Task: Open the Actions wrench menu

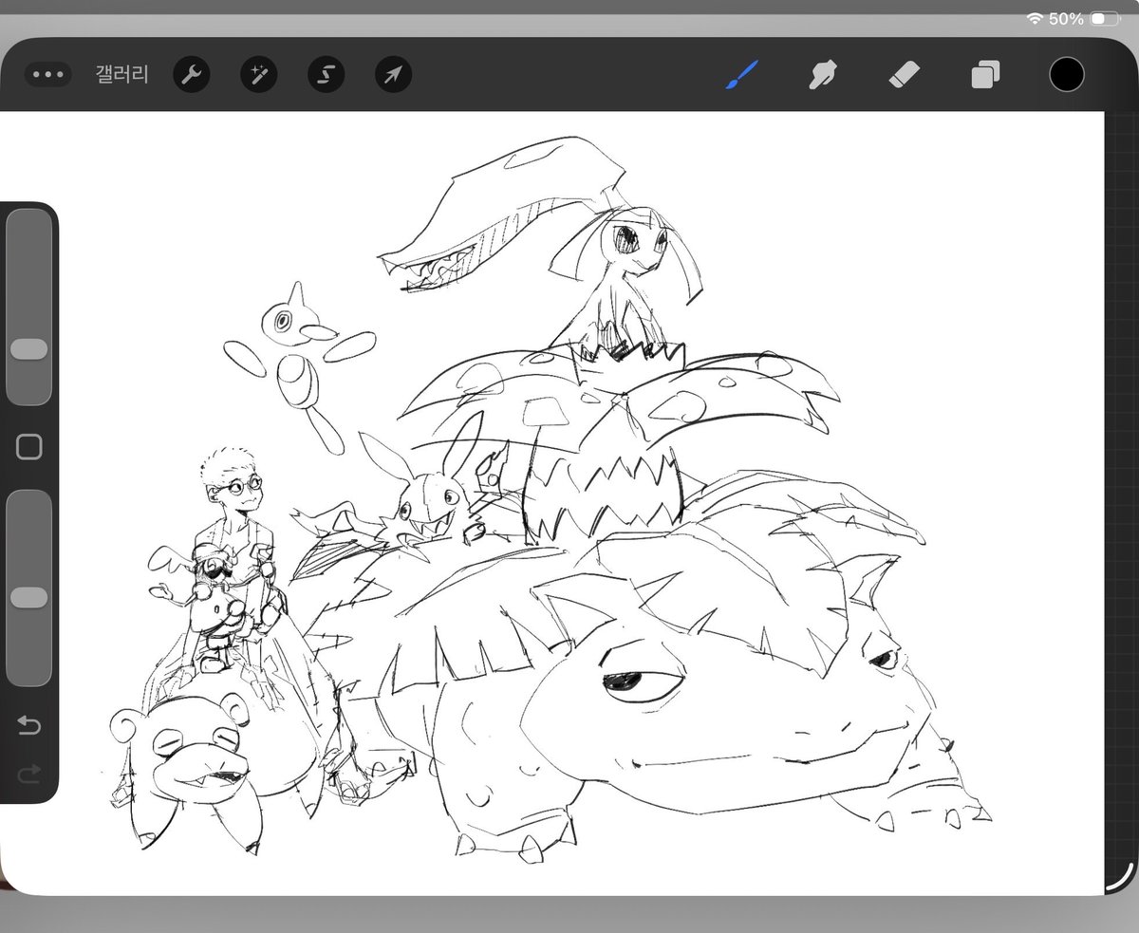Action: coord(192,75)
